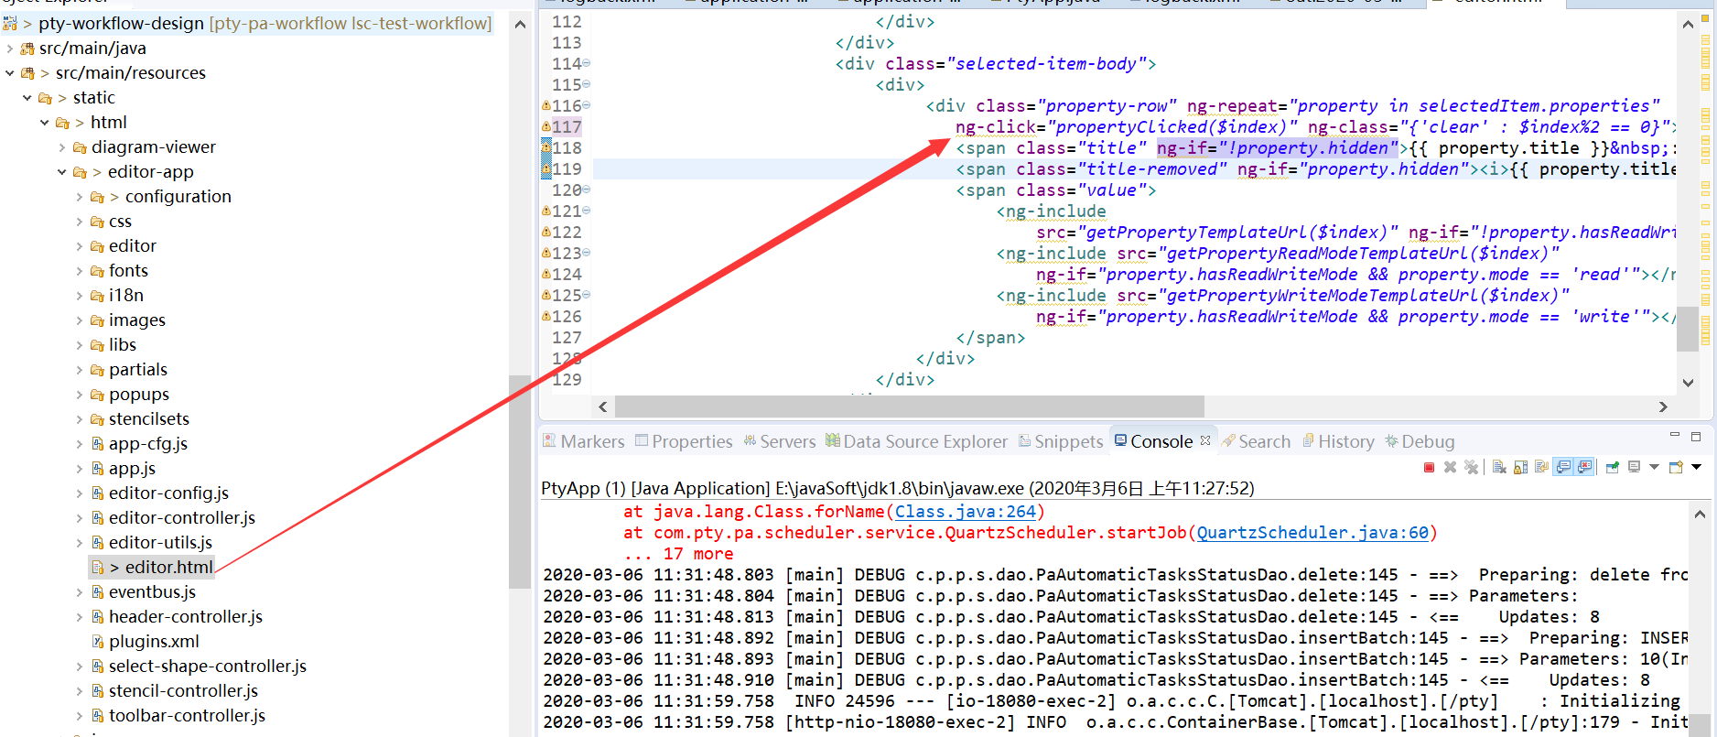Select app-cfg.js in the tree
Screen dimensions: 1717x737
tap(147, 444)
